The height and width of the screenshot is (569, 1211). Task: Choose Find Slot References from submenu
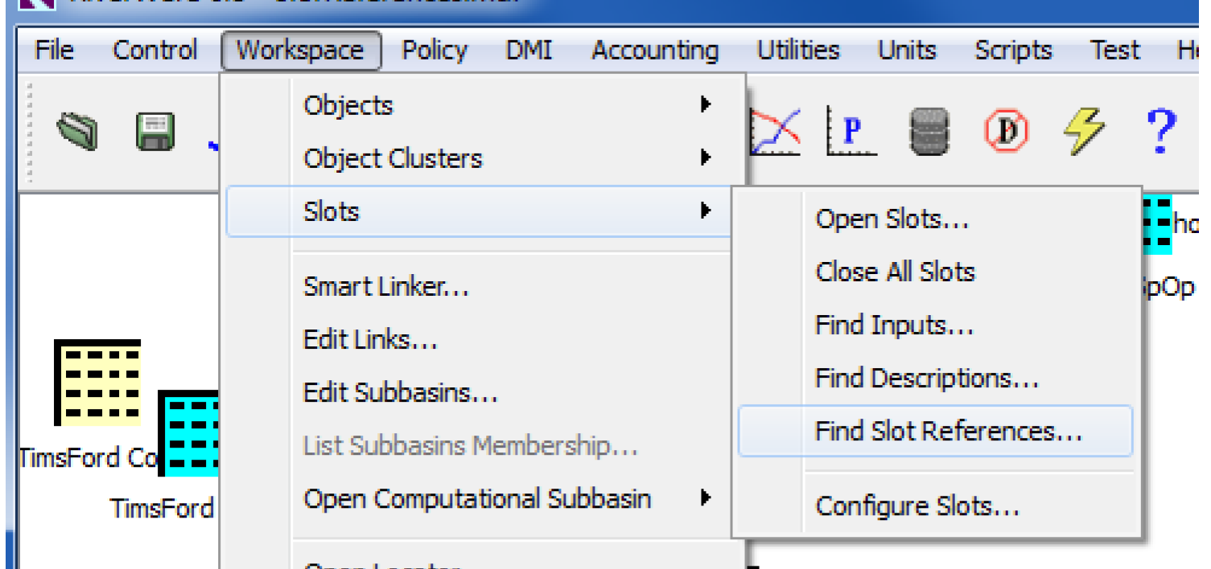948,432
